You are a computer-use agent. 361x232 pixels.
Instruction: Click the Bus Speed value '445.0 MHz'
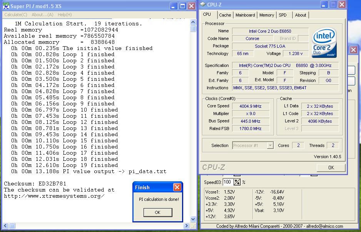click(x=251, y=121)
